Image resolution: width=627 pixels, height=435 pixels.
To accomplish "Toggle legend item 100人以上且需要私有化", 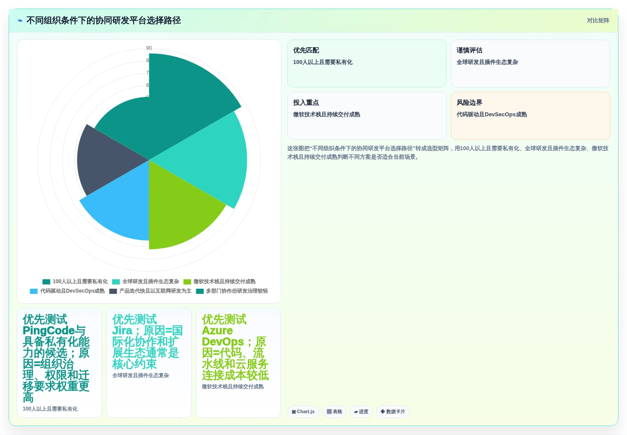I will [x=75, y=281].
